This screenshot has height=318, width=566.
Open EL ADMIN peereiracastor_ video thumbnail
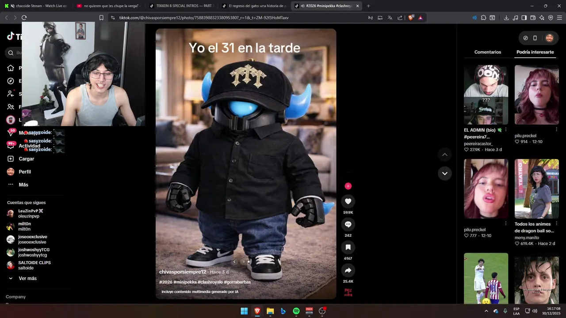(x=486, y=95)
